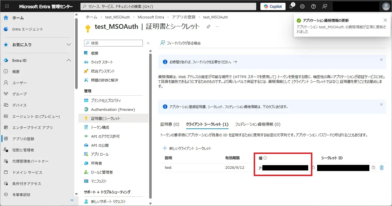Open the Copilot button
392x206 pixels.
(x=273, y=6)
